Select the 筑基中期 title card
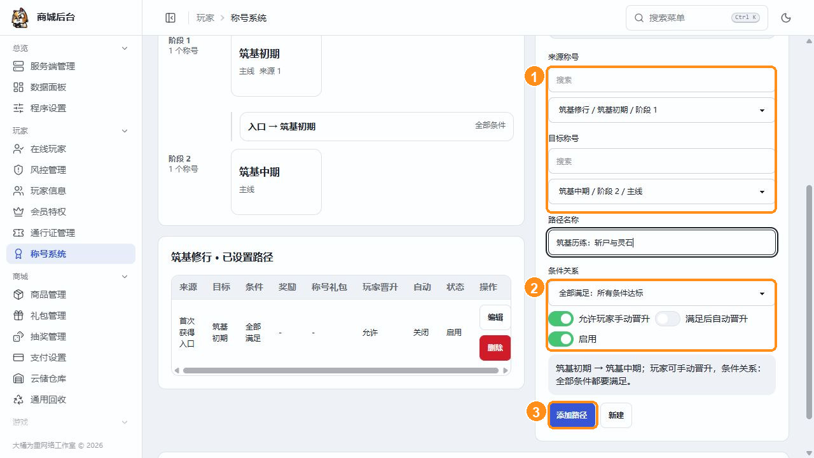 276,182
